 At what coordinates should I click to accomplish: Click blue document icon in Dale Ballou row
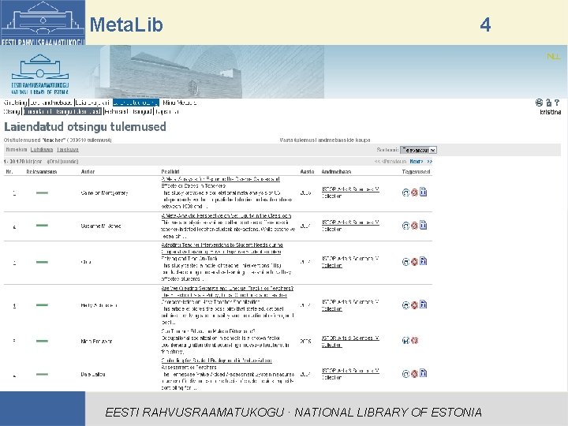click(423, 373)
